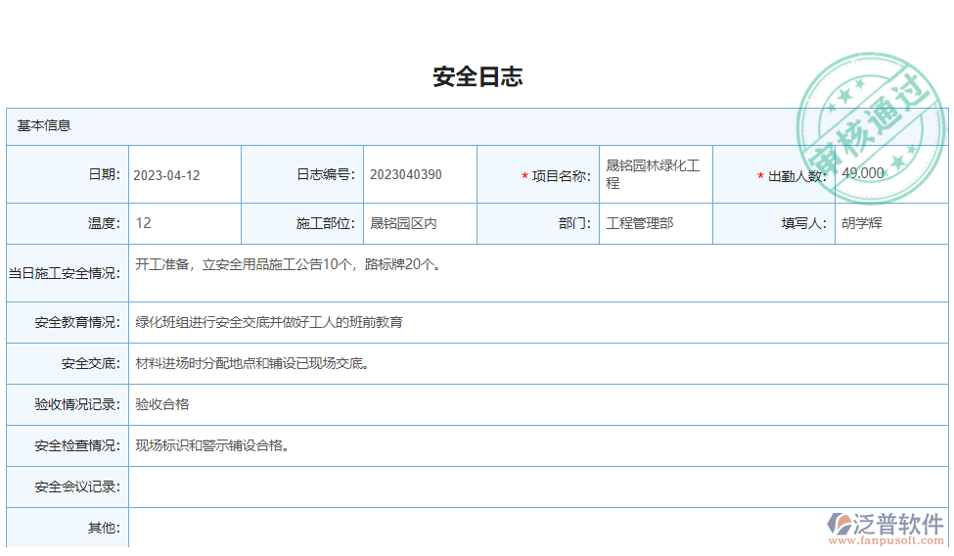Click the 当日施工安全情况 text area
The width and height of the screenshot is (954, 556).
[x=537, y=273]
